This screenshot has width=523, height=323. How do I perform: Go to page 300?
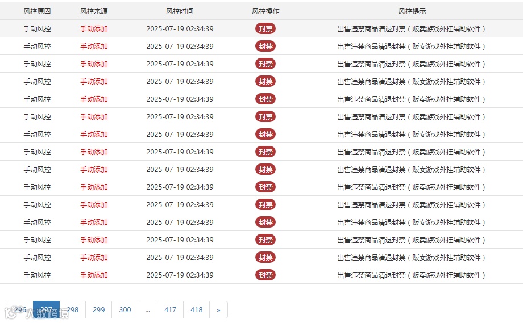pyautogui.click(x=124, y=310)
